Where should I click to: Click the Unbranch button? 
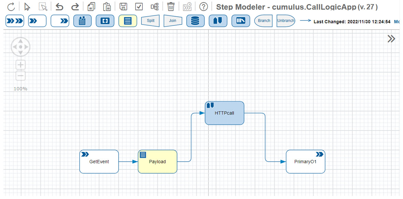point(286,21)
